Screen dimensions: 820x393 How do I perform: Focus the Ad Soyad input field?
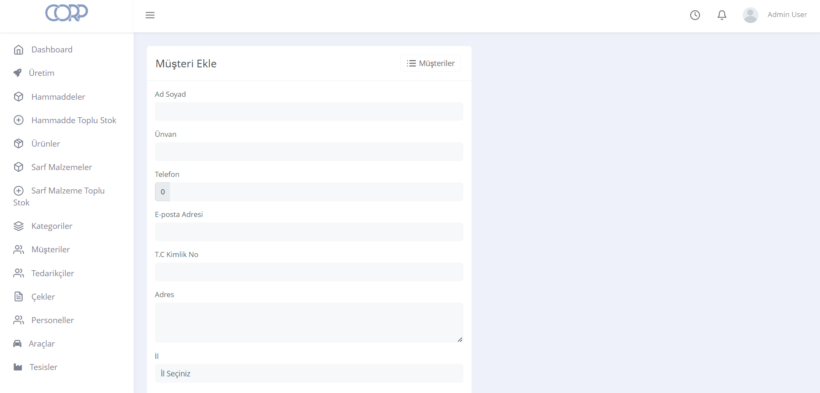click(x=309, y=112)
